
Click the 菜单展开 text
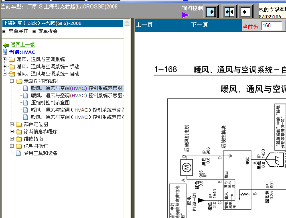click(18, 31)
